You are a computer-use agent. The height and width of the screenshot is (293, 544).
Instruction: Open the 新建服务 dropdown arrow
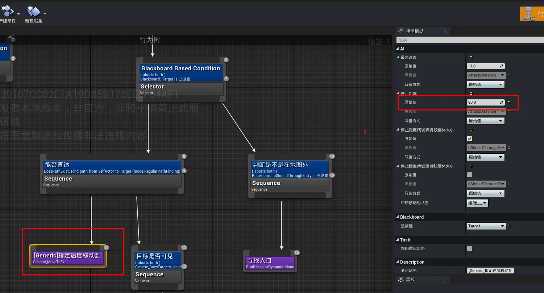(45, 14)
